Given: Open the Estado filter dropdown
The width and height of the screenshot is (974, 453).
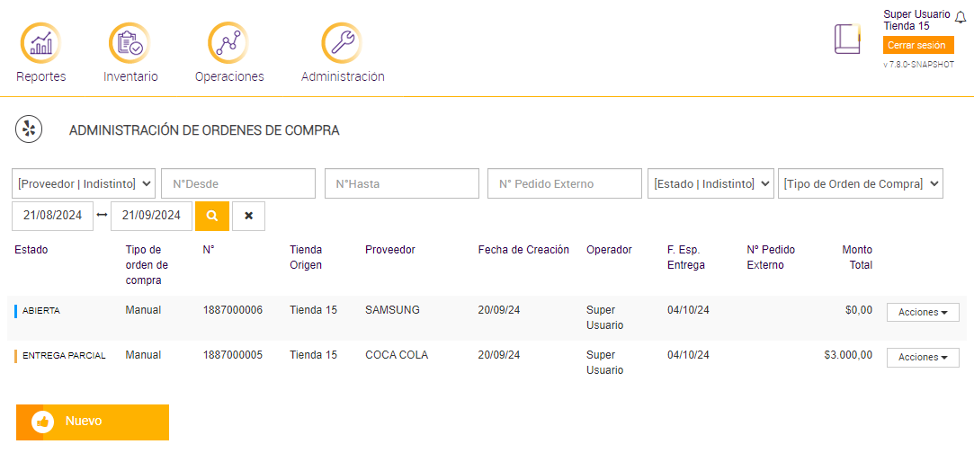Looking at the screenshot, I should (x=710, y=183).
